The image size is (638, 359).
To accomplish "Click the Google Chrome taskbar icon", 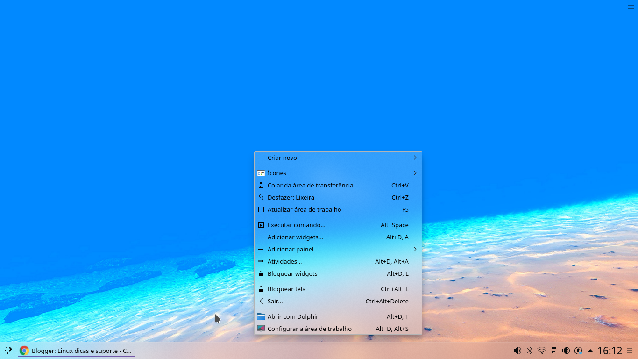I will pos(23,351).
